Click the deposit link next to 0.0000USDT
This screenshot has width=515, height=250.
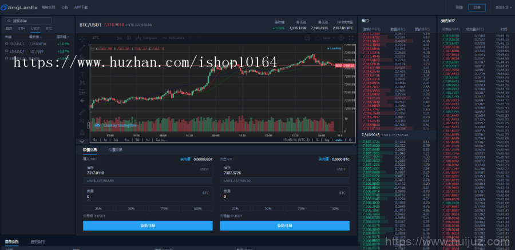[185, 159]
